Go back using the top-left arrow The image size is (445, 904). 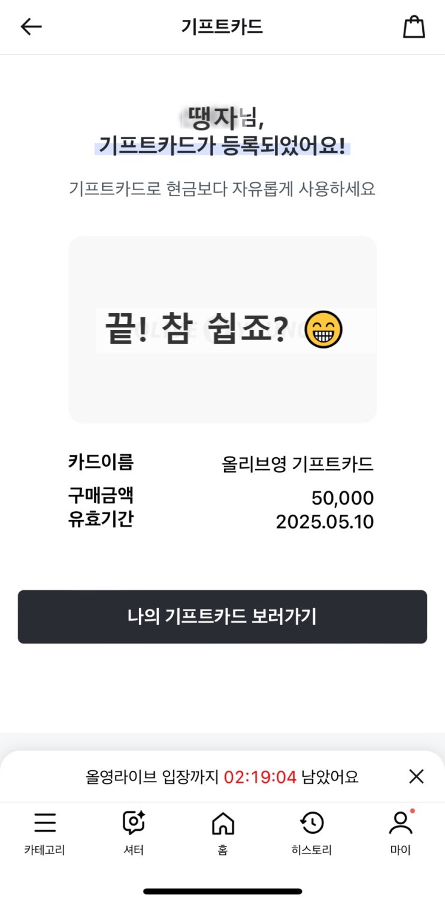(x=31, y=26)
